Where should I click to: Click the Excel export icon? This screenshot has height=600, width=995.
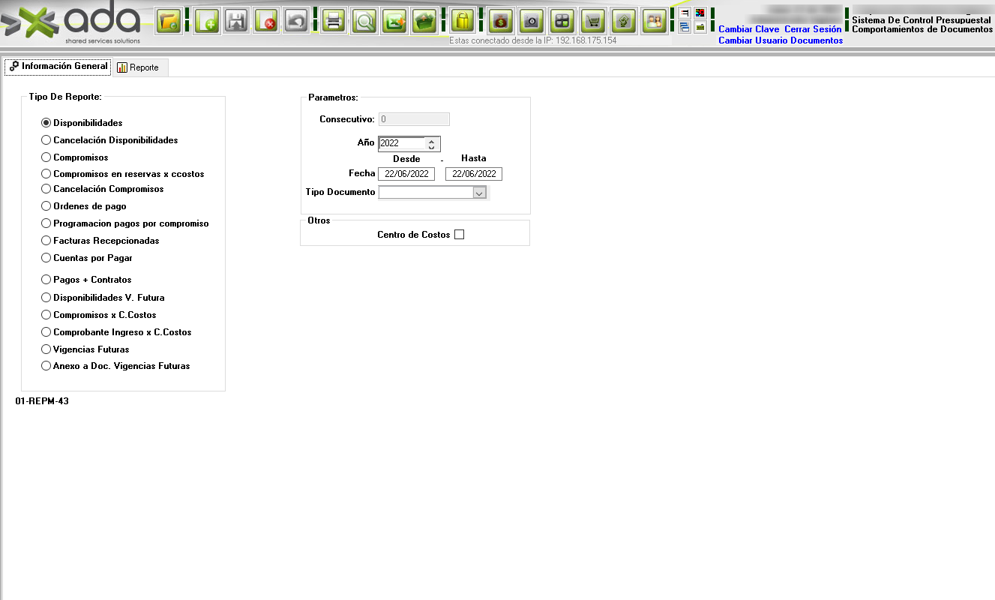tap(394, 21)
